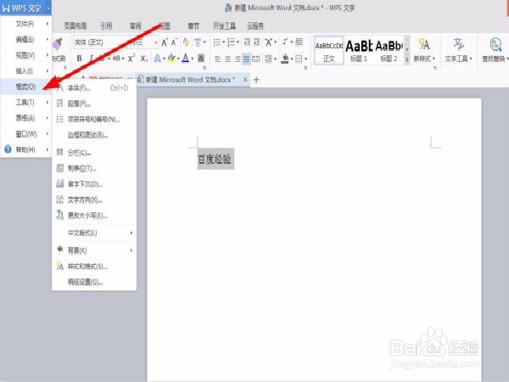Apply the font color A swatch
The image size is (509, 382).
click(186, 59)
